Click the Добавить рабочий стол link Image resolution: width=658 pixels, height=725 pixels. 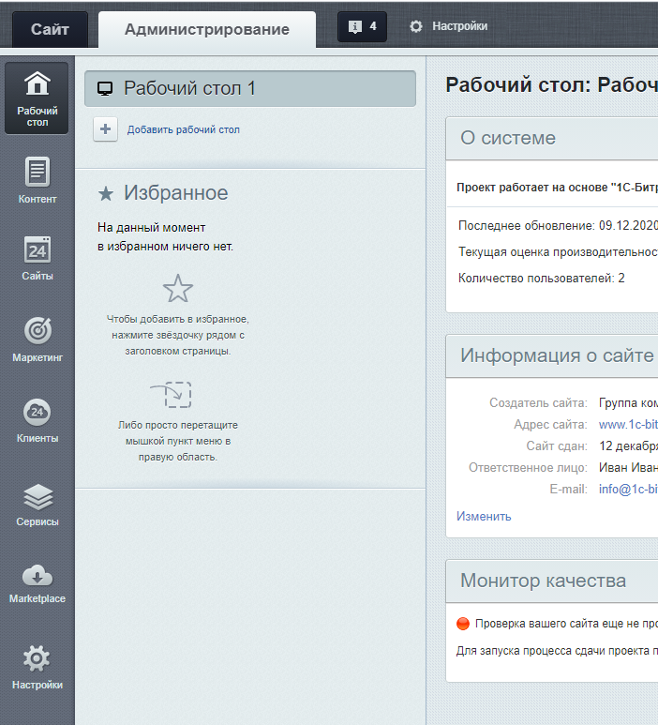point(184,130)
